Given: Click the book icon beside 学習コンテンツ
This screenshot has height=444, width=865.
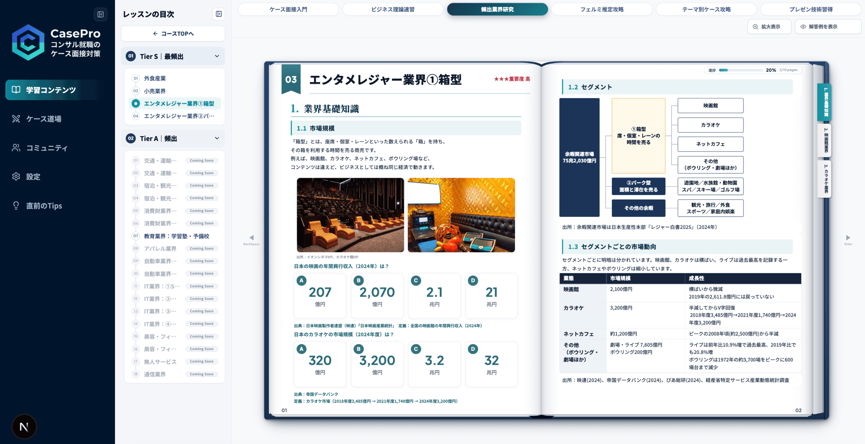Looking at the screenshot, I should [x=16, y=90].
